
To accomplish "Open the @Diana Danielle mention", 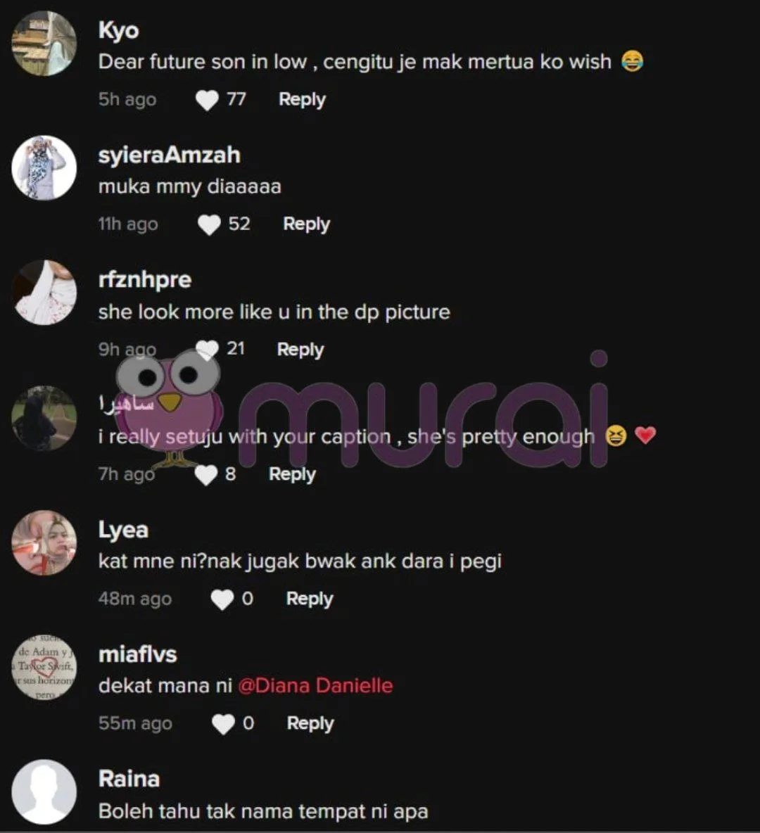I will click(x=315, y=686).
